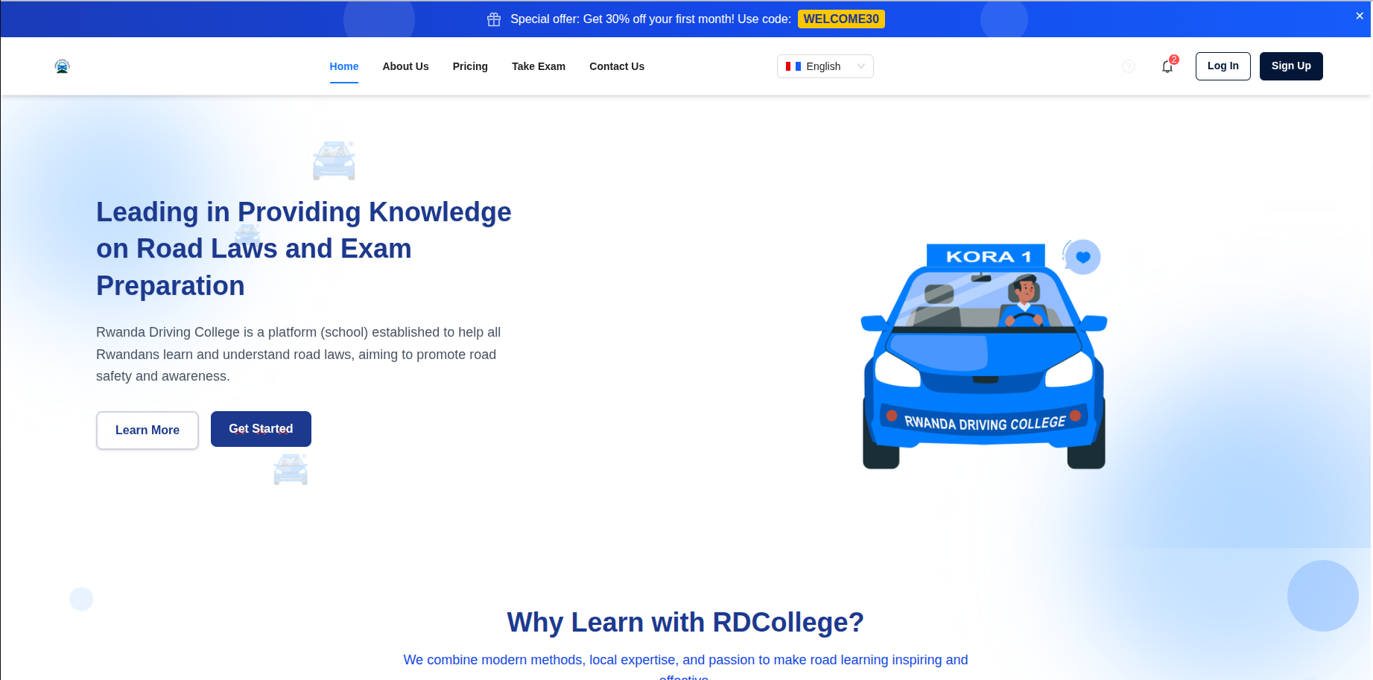The height and width of the screenshot is (680, 1373).
Task: Open the English language dropdown
Action: point(823,66)
